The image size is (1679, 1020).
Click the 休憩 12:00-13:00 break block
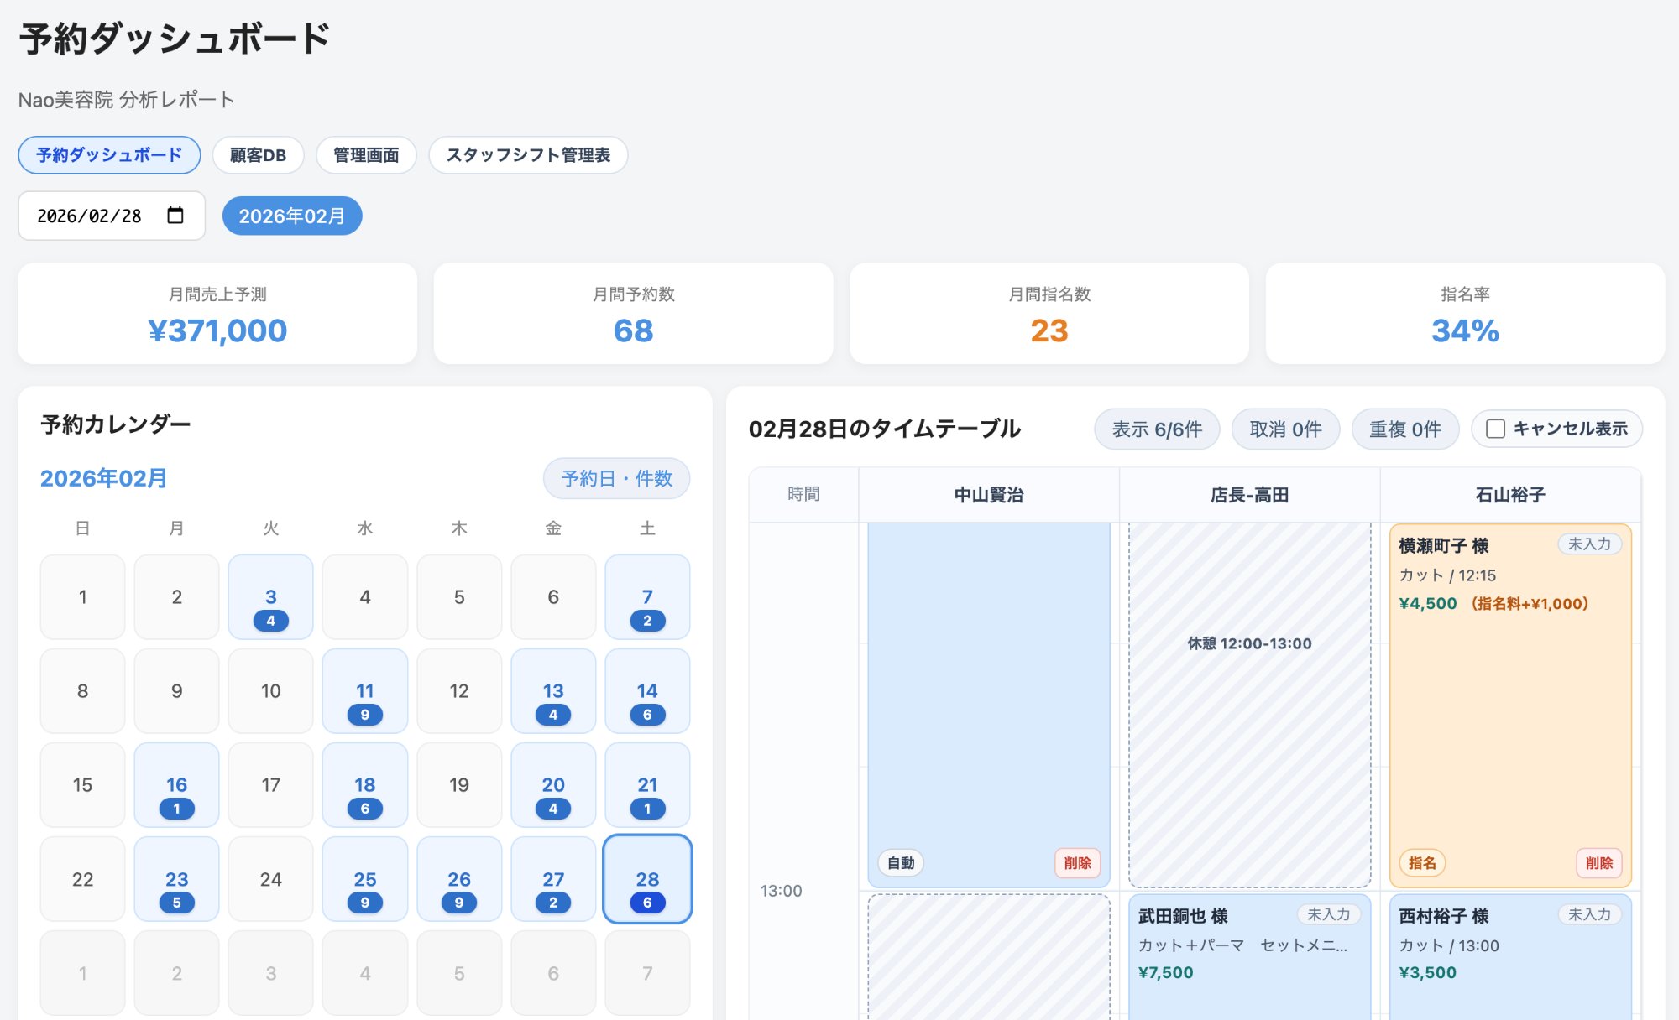point(1249,705)
